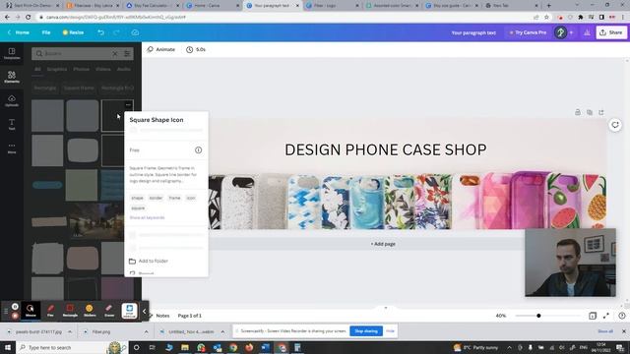The height and width of the screenshot is (354, 630).
Task: Expand options for pexels jpg download
Action: click(x=70, y=332)
